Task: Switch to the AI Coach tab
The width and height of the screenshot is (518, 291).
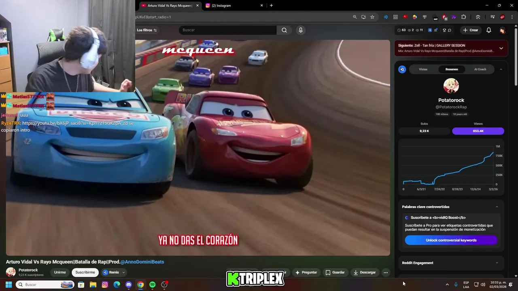Action: (480, 69)
